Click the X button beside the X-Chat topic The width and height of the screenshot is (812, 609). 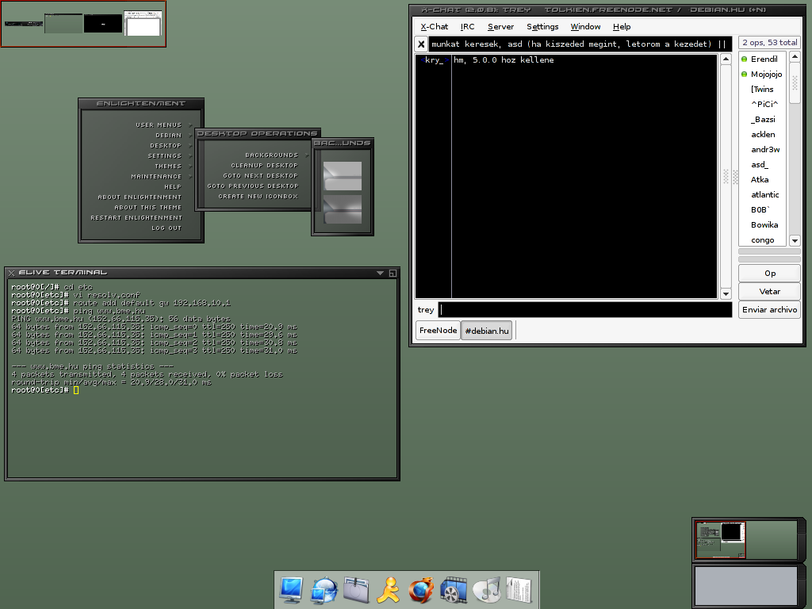(421, 44)
